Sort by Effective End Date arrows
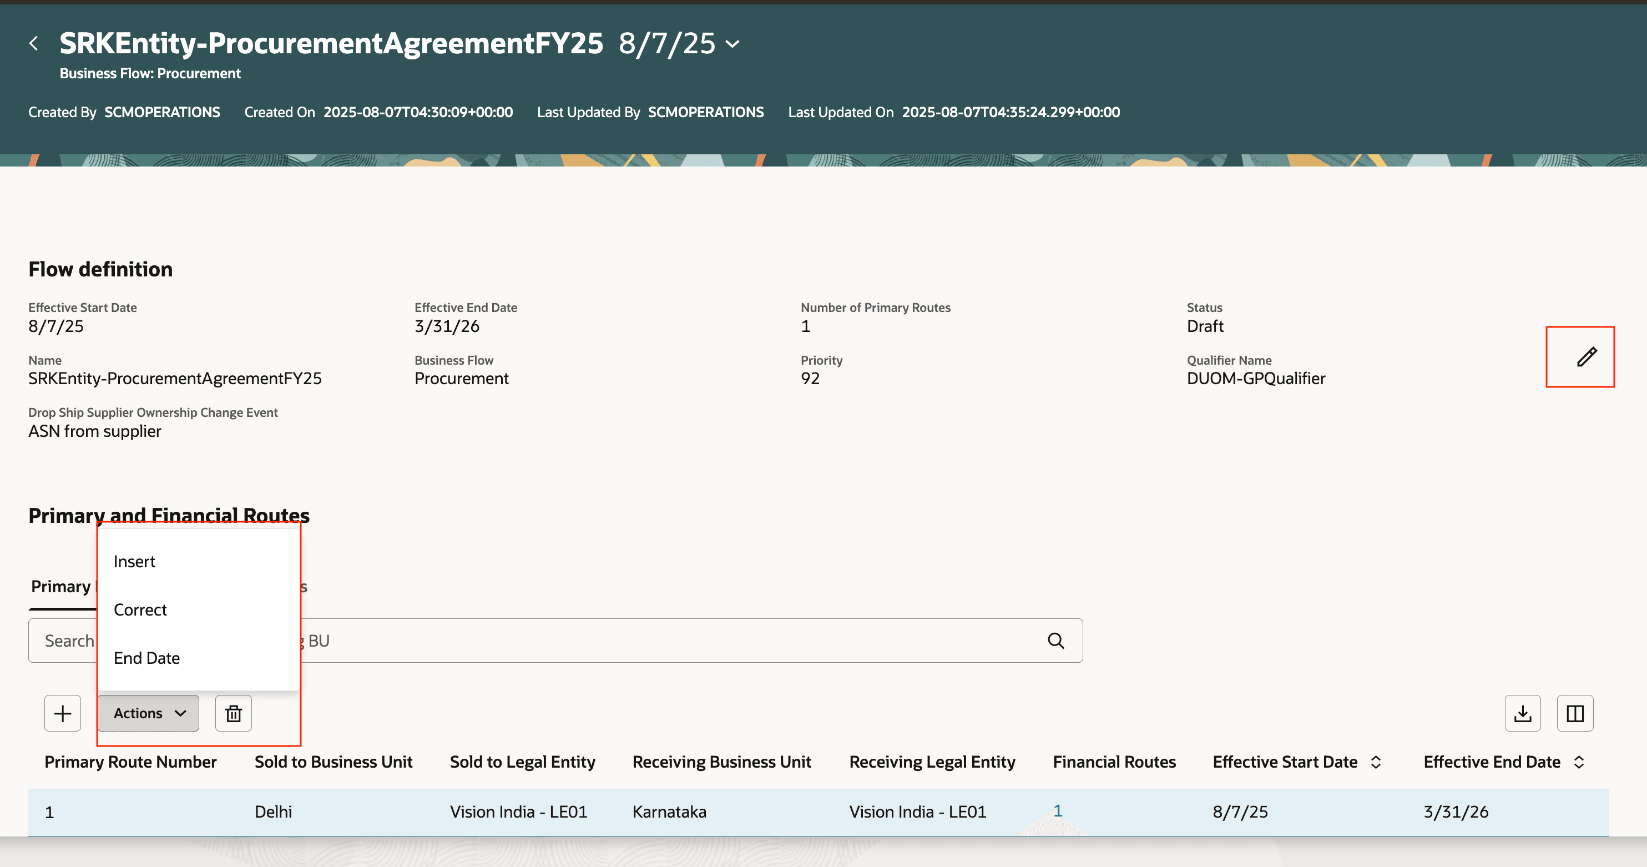 click(x=1579, y=762)
